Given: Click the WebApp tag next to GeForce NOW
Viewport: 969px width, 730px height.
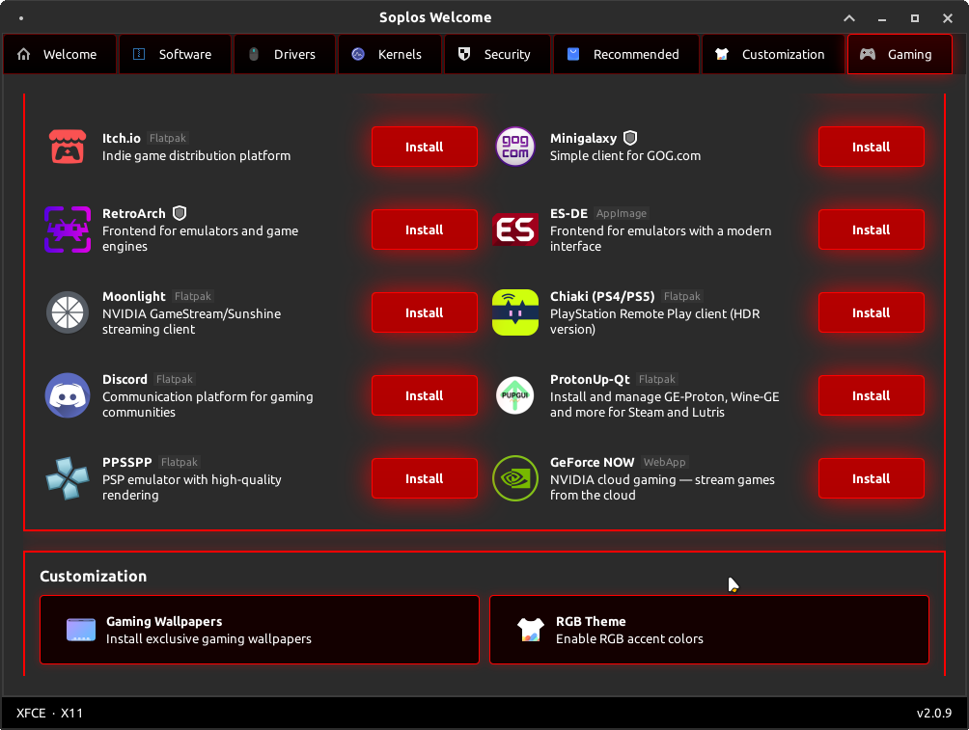Looking at the screenshot, I should [x=664, y=462].
